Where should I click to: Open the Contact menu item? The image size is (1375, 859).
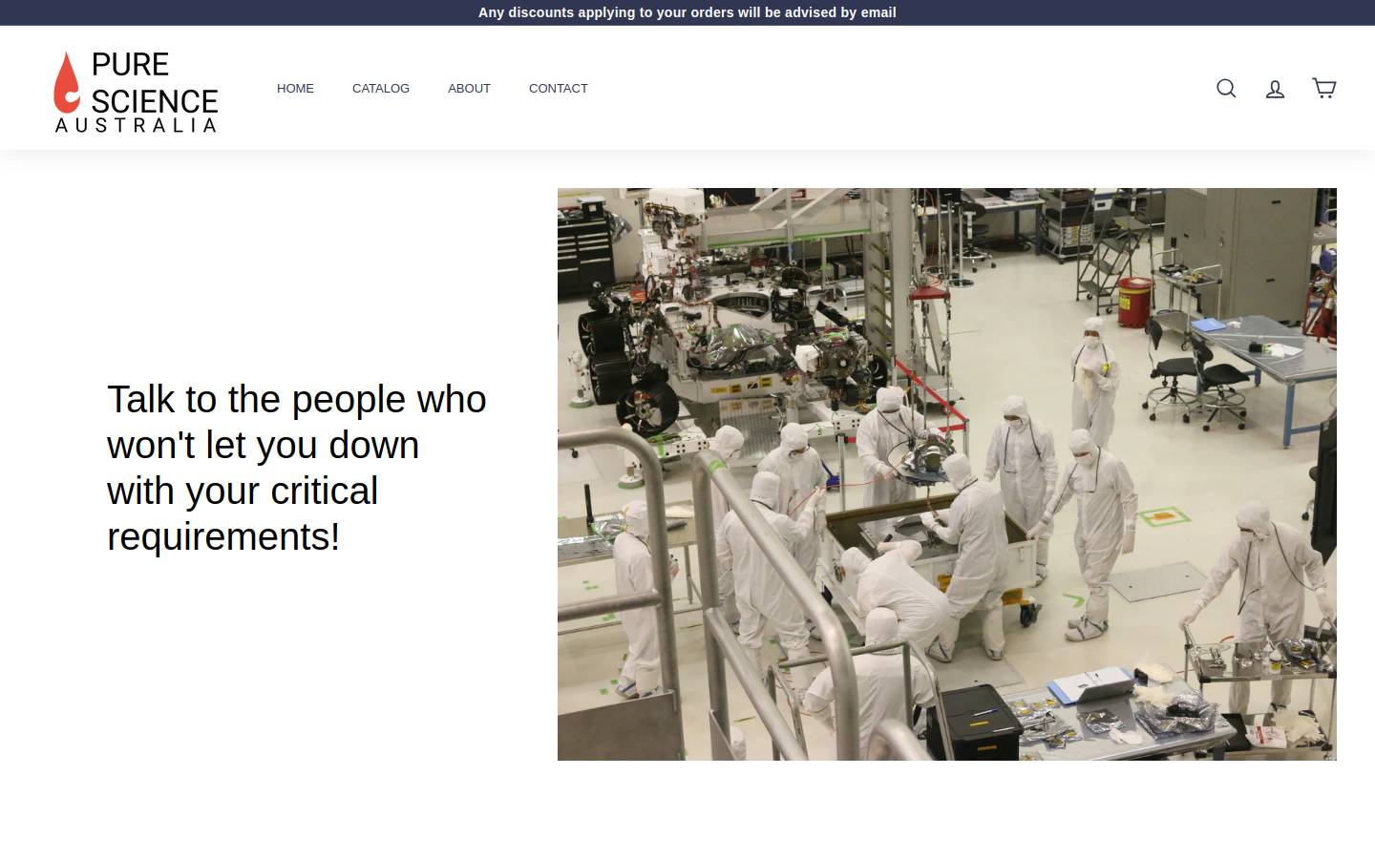tap(559, 88)
